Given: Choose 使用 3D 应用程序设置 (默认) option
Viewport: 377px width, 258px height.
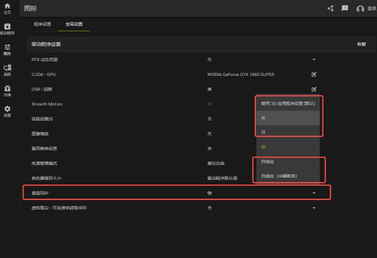Looking at the screenshot, I should 287,103.
